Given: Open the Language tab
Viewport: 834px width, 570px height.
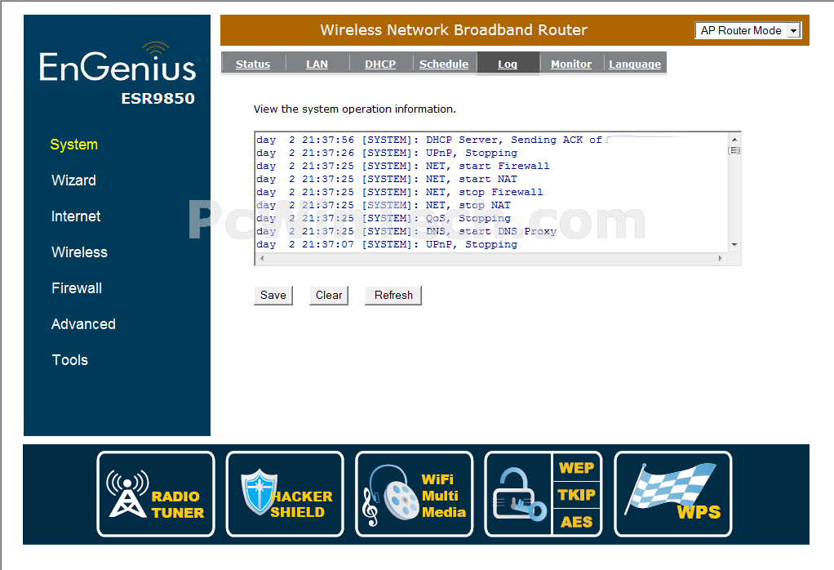Looking at the screenshot, I should [x=635, y=64].
